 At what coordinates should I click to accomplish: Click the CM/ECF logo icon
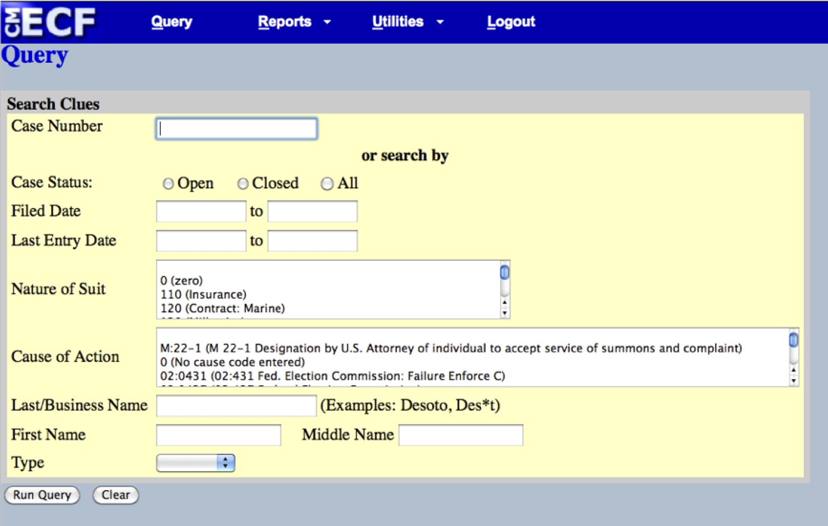[49, 22]
